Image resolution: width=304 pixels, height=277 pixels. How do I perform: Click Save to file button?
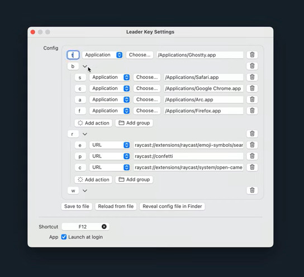(x=77, y=206)
